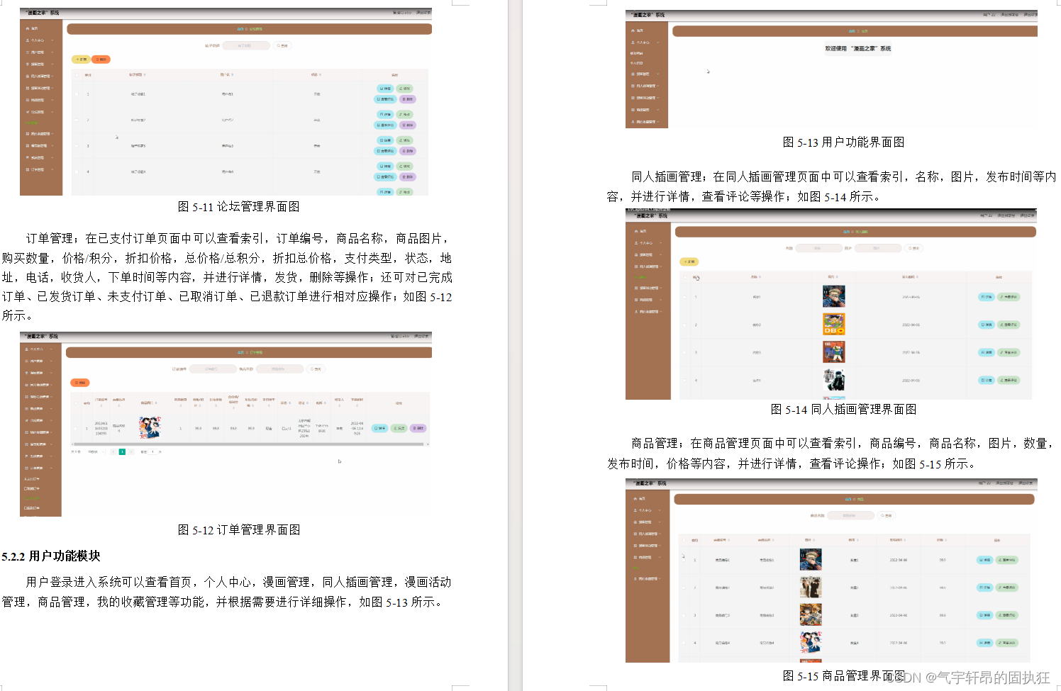Screen dimensions: 1061x691
Task: Expand 订单管理 chevron in Figure 5-11 sidebar
Action: 52,169
